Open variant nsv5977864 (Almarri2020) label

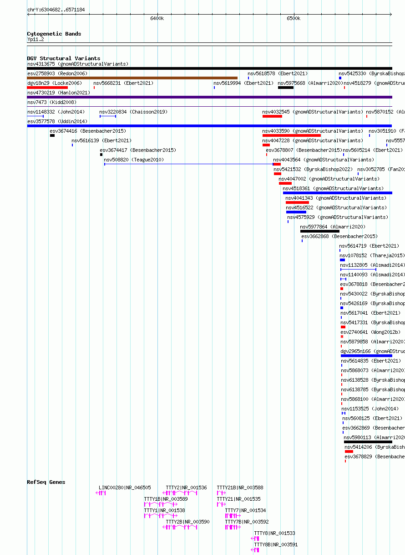click(x=333, y=227)
